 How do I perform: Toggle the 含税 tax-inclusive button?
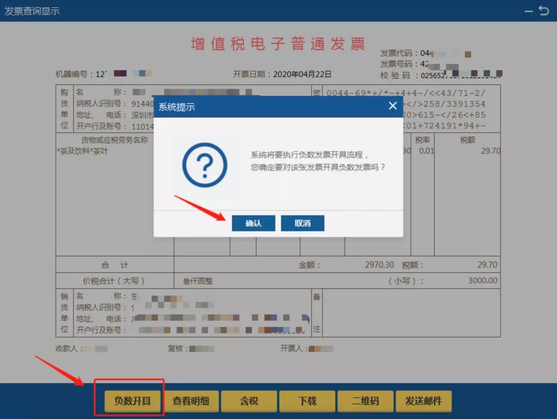249,401
